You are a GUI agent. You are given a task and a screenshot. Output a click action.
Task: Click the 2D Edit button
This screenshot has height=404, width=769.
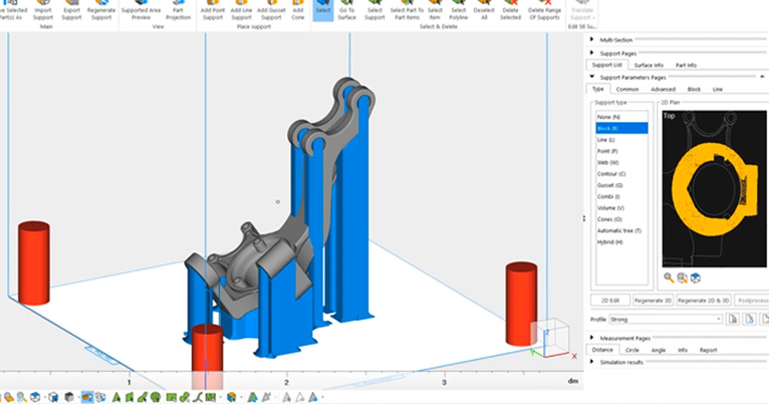tap(611, 300)
